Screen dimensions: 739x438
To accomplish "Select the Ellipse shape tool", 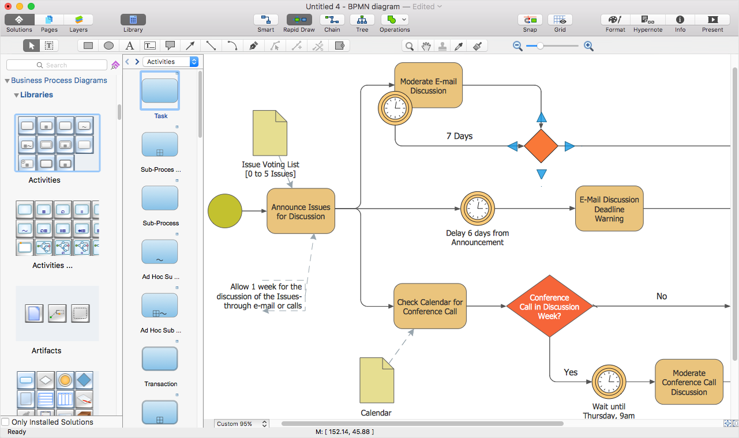I will [108, 46].
